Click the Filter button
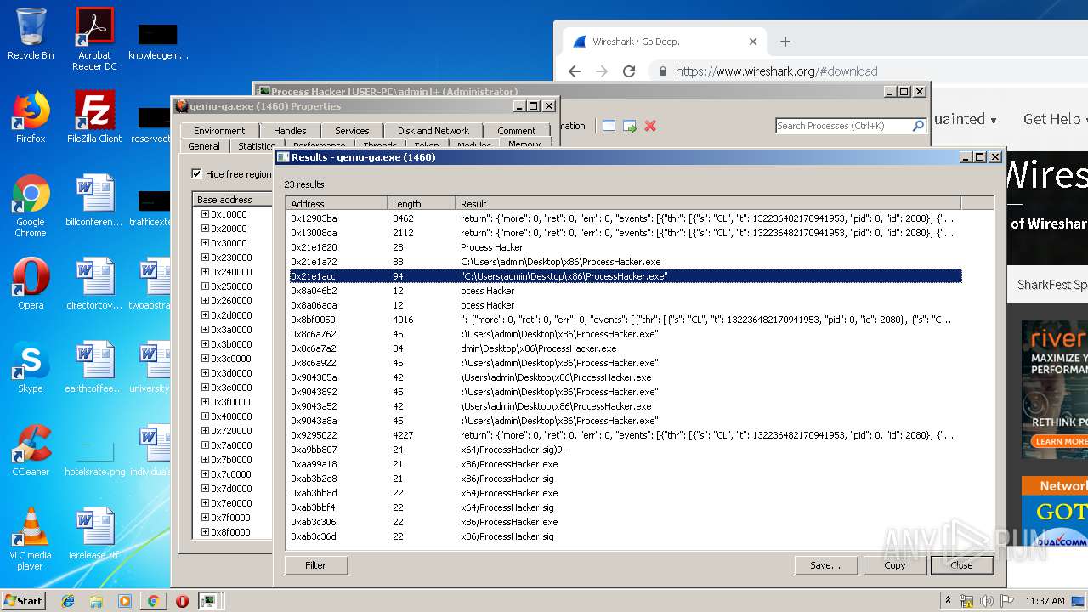This screenshot has width=1088, height=612. (315, 565)
